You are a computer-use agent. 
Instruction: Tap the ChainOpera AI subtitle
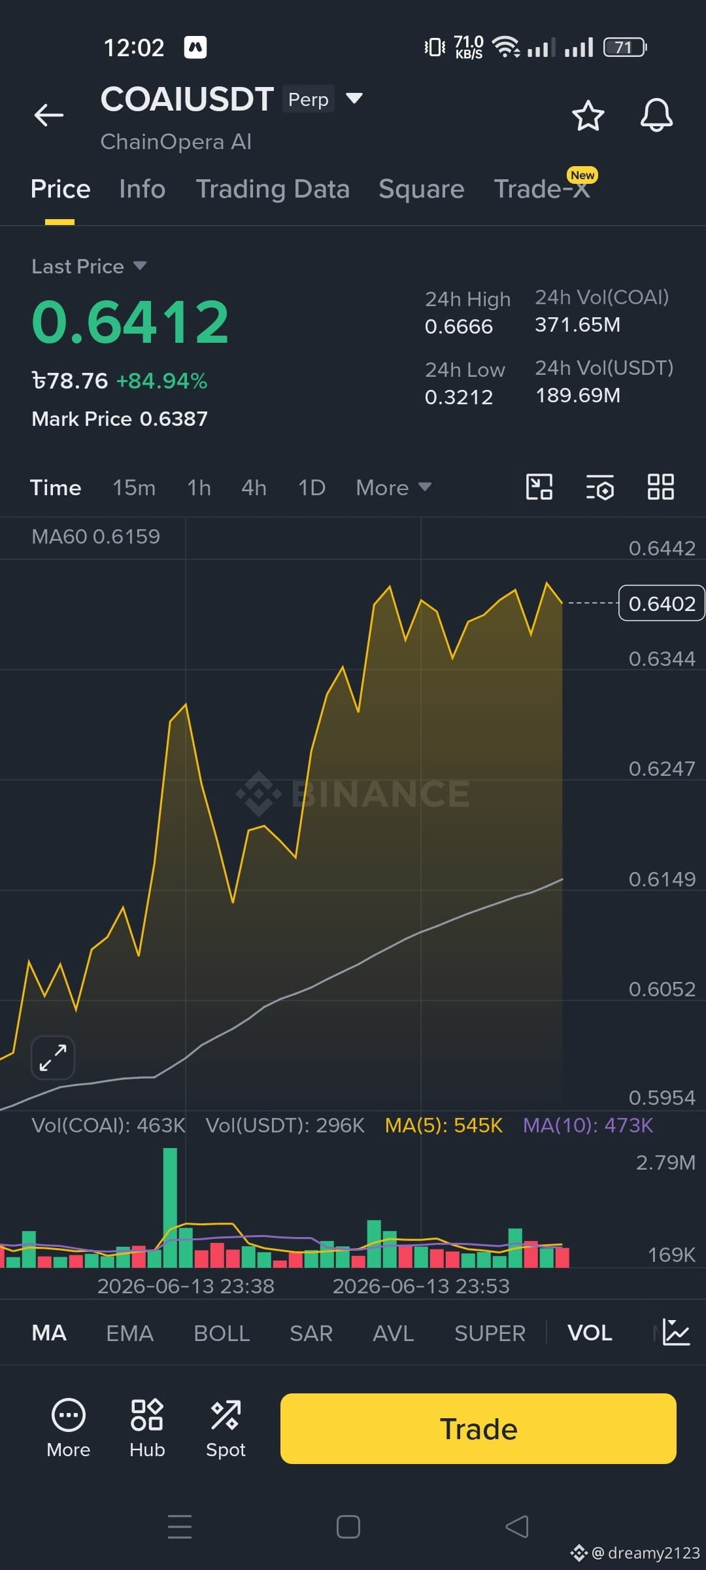point(176,141)
